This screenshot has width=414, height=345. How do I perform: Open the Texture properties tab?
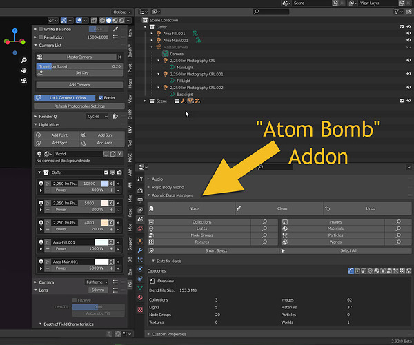point(140,309)
